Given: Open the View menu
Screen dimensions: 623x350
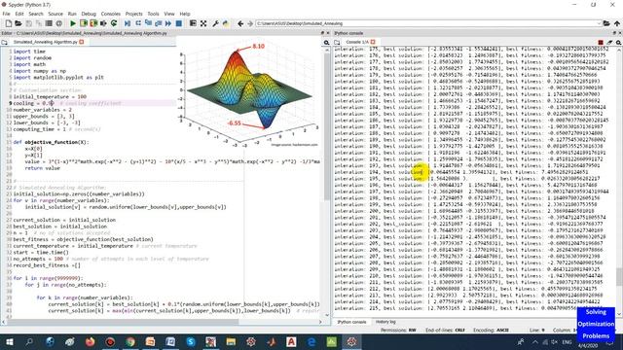Looking at the screenshot, I should [169, 14].
